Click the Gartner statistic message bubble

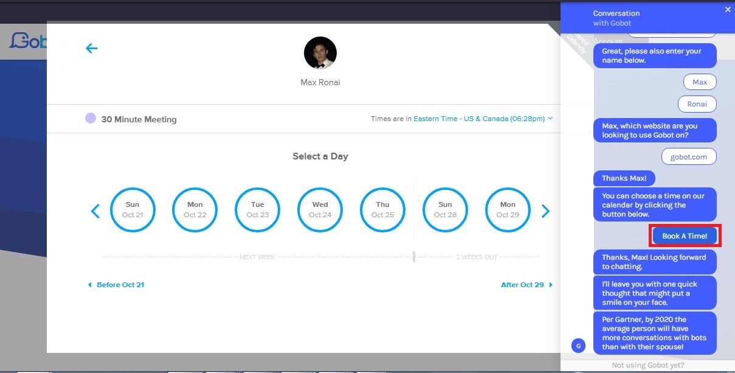pos(655,333)
